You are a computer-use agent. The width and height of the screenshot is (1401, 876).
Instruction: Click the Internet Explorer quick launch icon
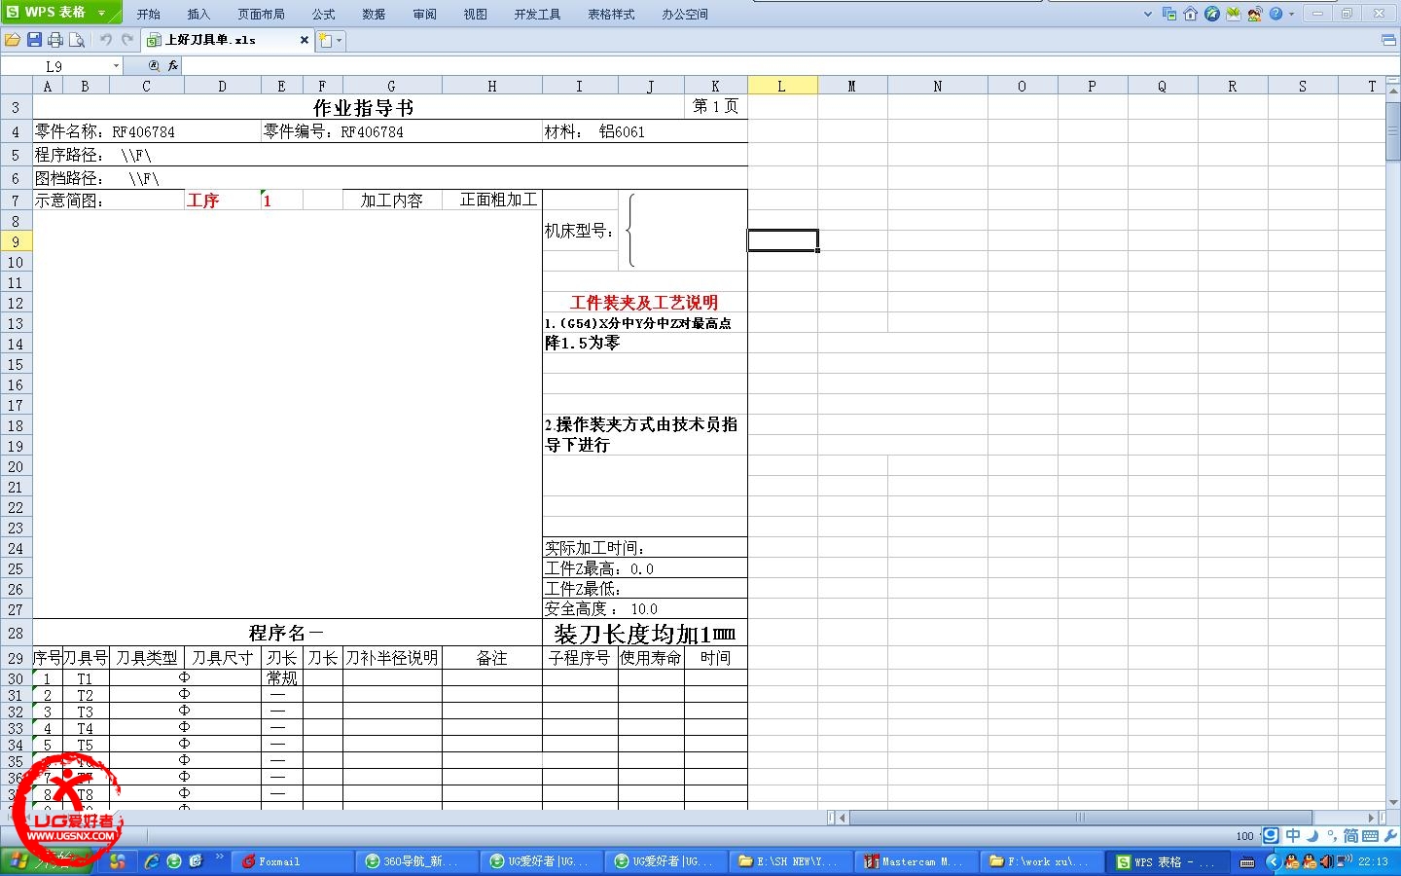coord(152,861)
